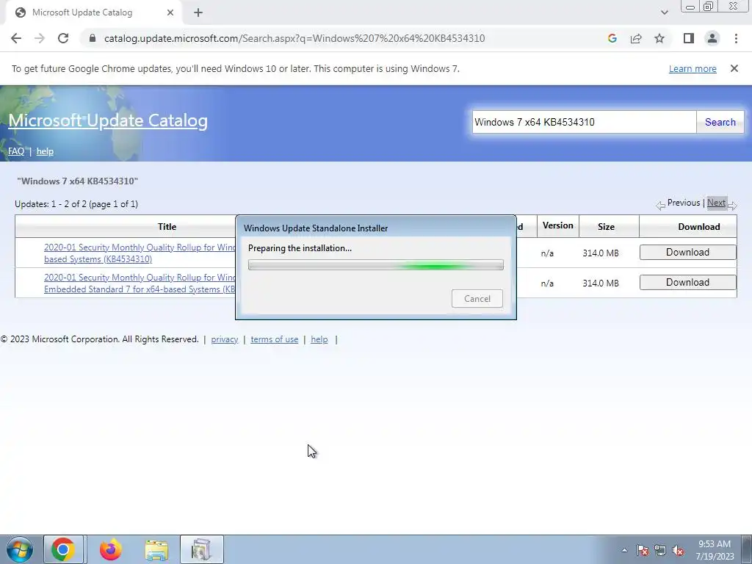Open the volume tray icon
The width and height of the screenshot is (752, 564).
pyautogui.click(x=678, y=551)
